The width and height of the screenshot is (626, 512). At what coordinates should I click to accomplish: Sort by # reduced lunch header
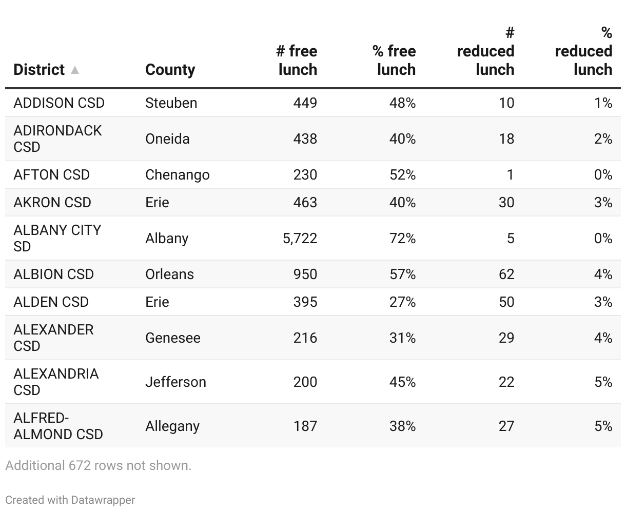pyautogui.click(x=485, y=51)
